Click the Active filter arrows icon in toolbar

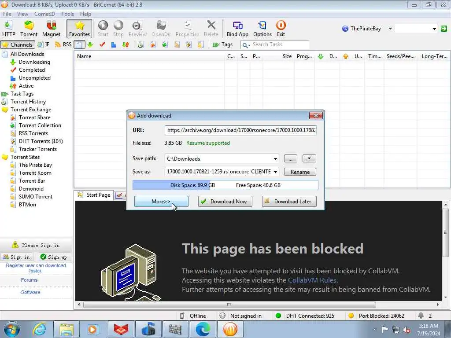pos(126,44)
